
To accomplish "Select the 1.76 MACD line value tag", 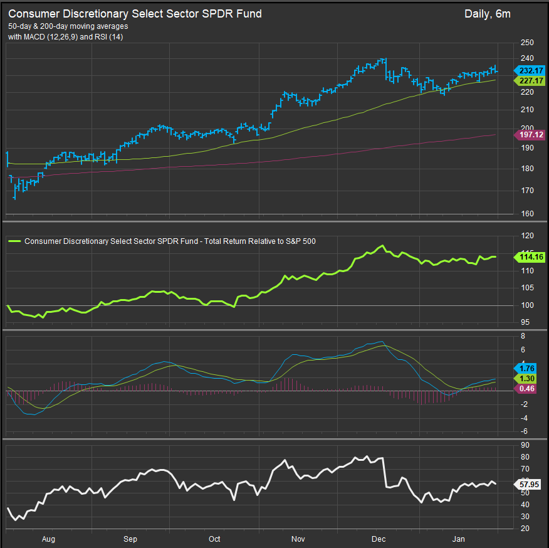I will (525, 368).
